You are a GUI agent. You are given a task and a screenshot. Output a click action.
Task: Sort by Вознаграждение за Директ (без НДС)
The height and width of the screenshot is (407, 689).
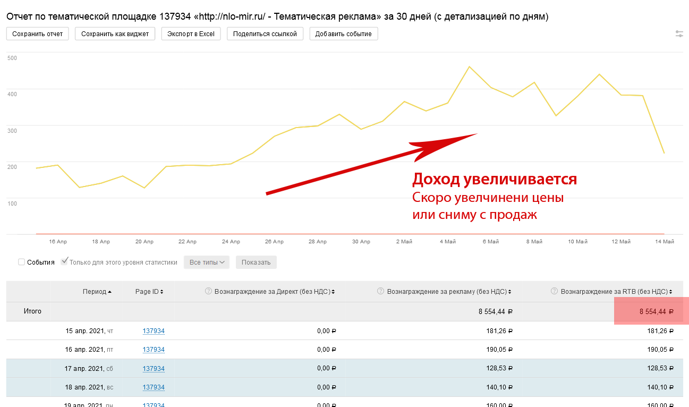[275, 292]
